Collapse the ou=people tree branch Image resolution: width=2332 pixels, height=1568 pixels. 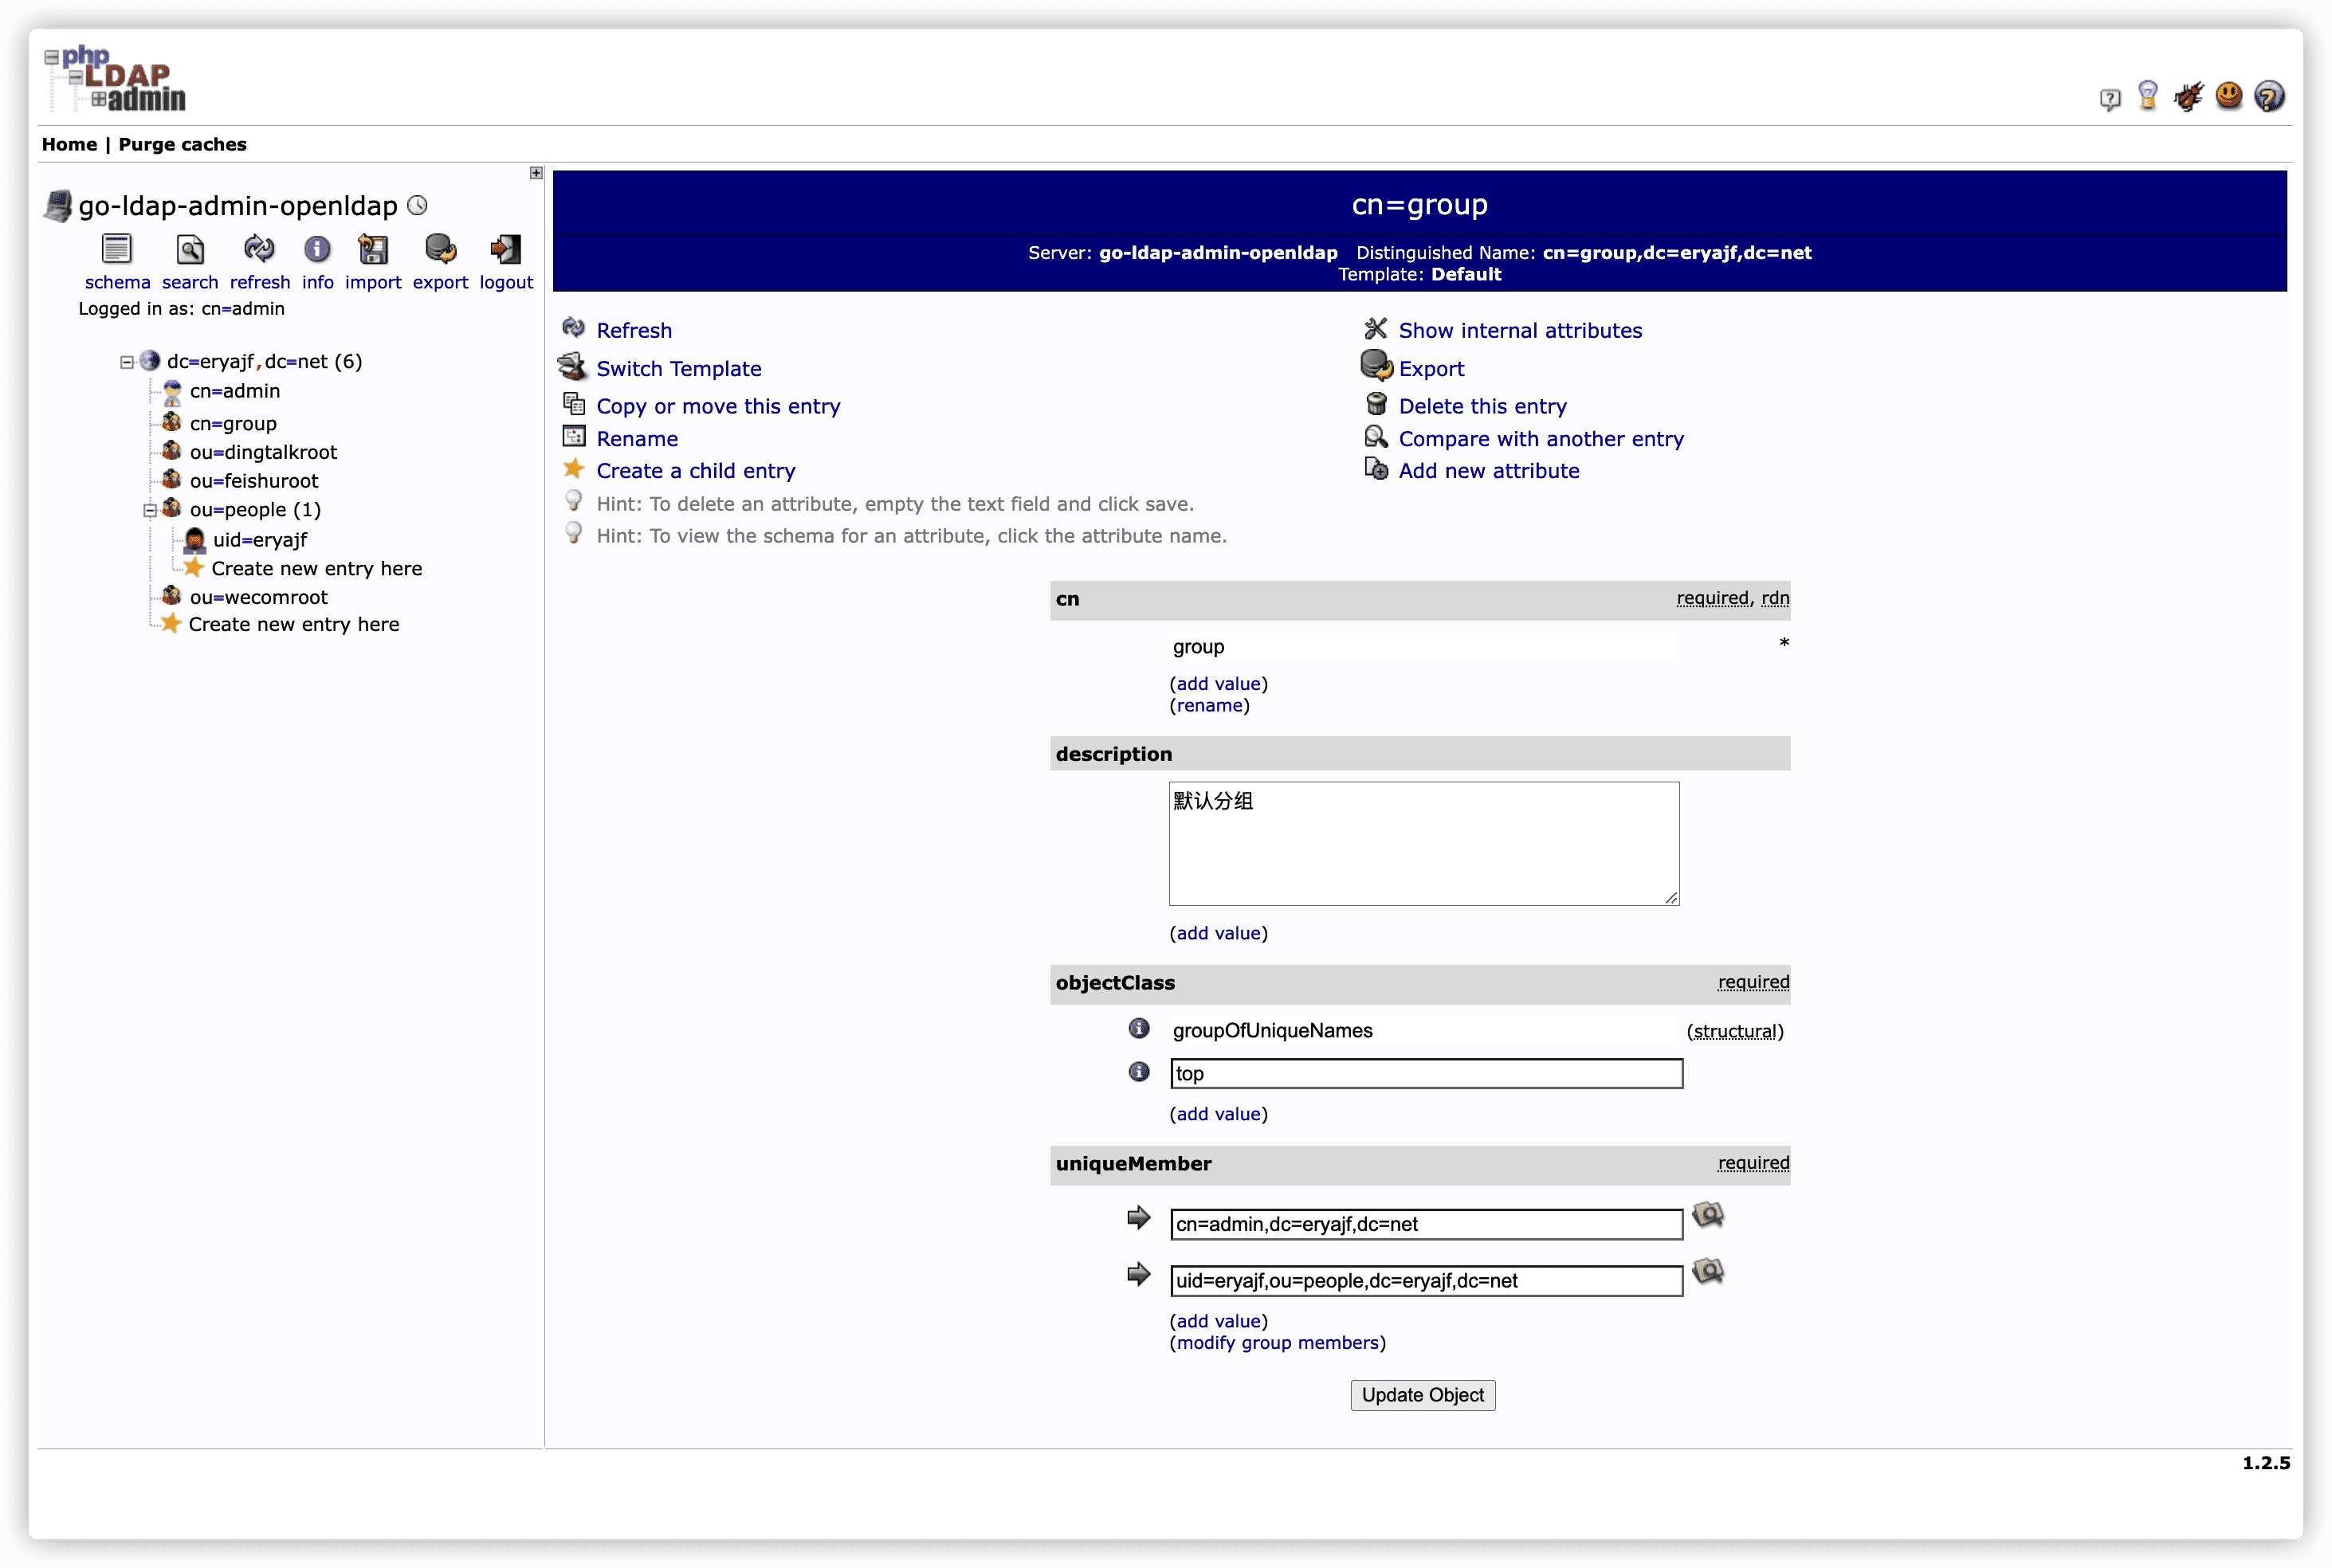150,510
